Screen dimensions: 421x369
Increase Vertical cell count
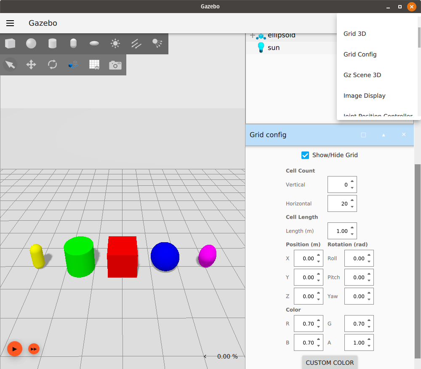[x=352, y=181]
